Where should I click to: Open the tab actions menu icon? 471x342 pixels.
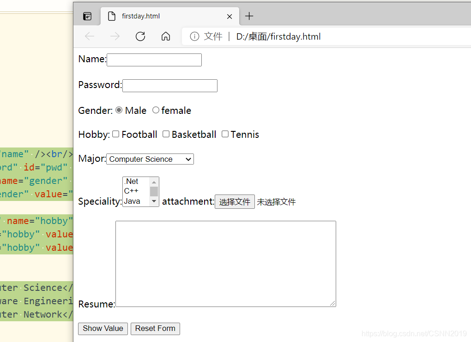87,16
